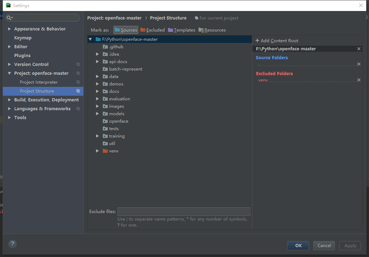
Task: Click the Exclude files input field
Action: (184, 211)
